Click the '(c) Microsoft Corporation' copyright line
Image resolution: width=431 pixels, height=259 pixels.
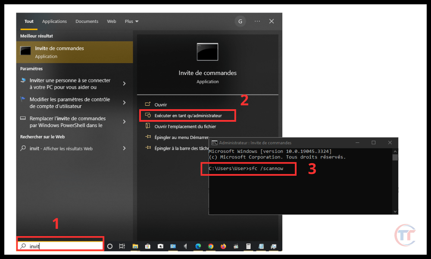[x=277, y=157]
